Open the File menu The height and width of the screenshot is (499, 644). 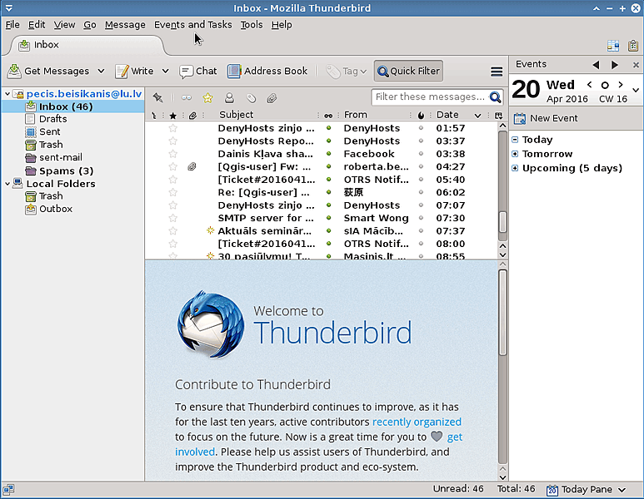click(12, 25)
